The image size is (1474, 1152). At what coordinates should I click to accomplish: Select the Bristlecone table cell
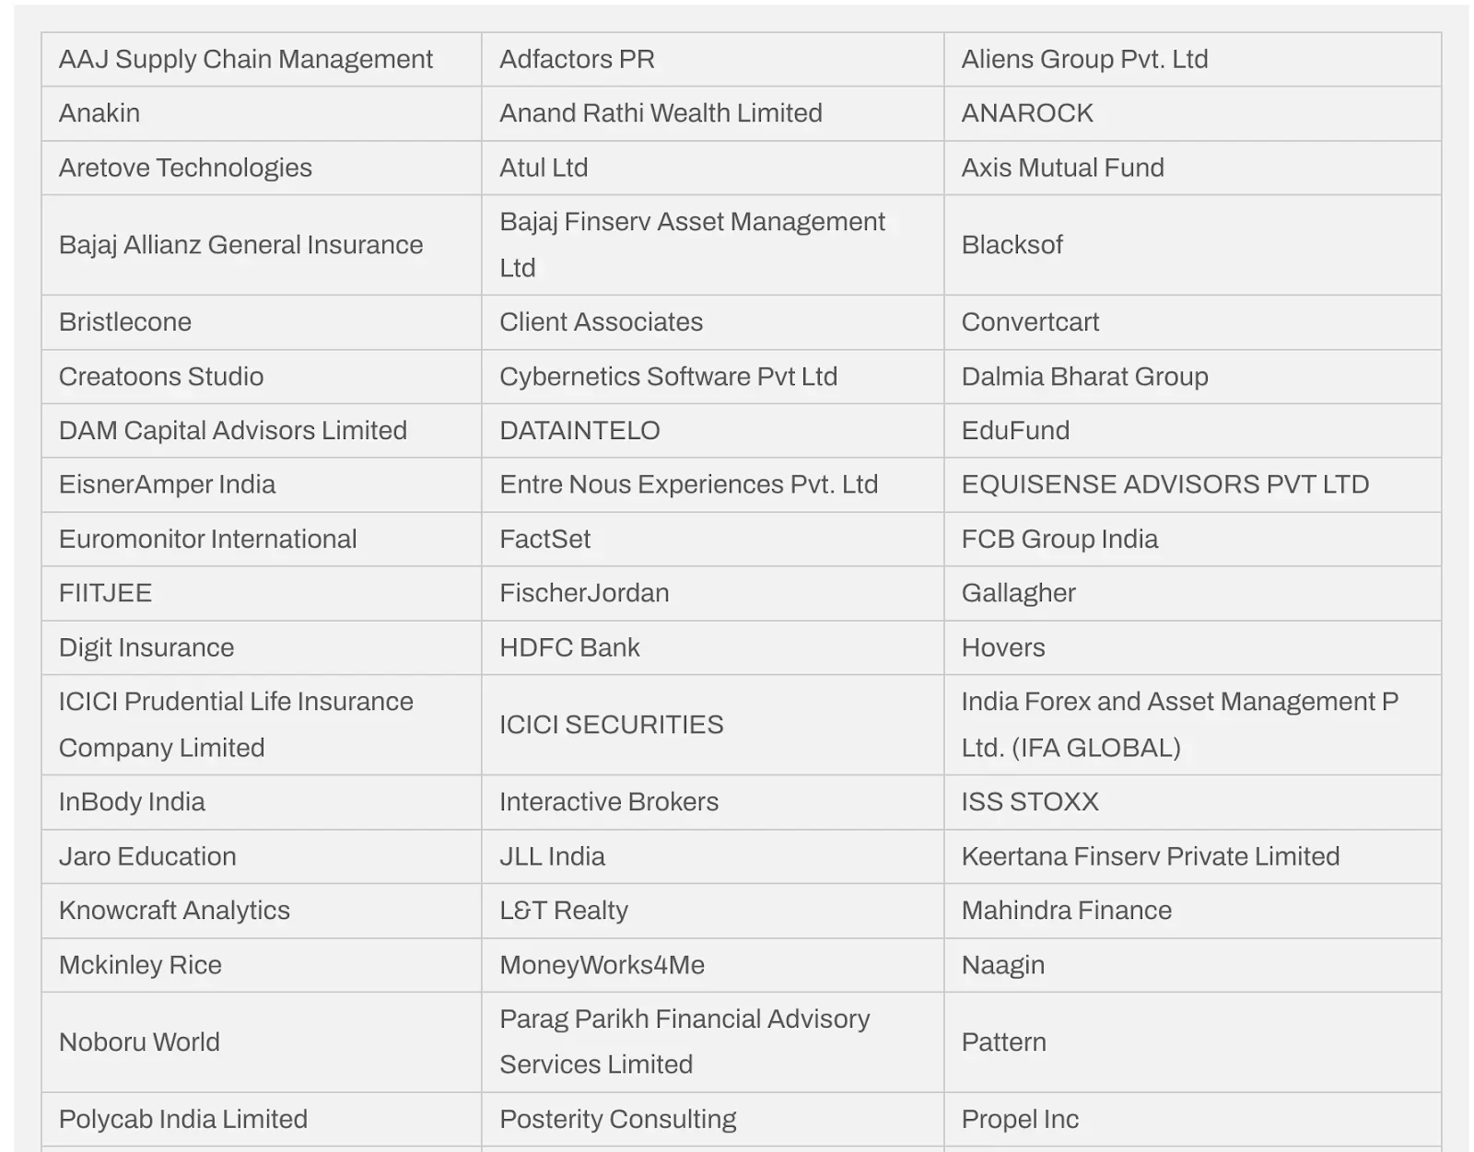pyautogui.click(x=125, y=322)
